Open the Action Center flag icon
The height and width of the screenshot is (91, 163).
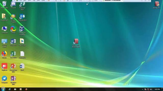point(145,89)
